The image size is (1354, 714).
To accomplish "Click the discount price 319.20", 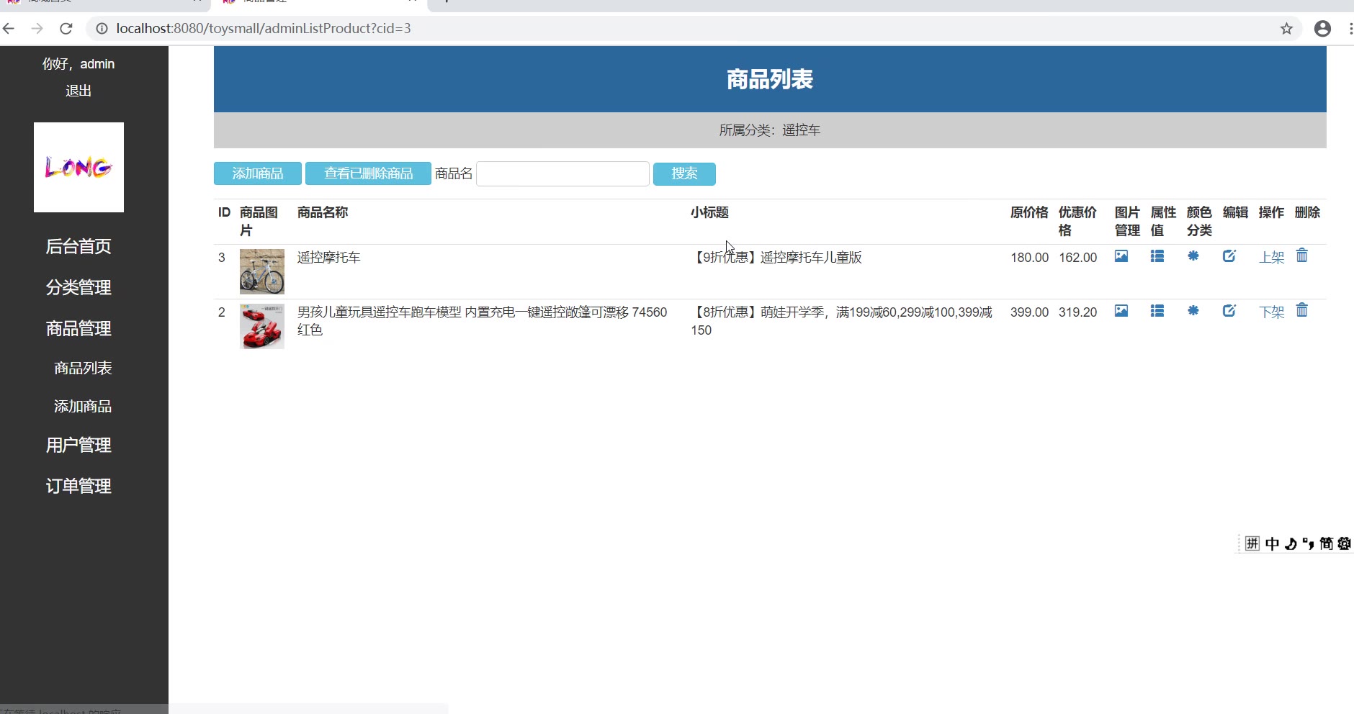I will point(1077,312).
